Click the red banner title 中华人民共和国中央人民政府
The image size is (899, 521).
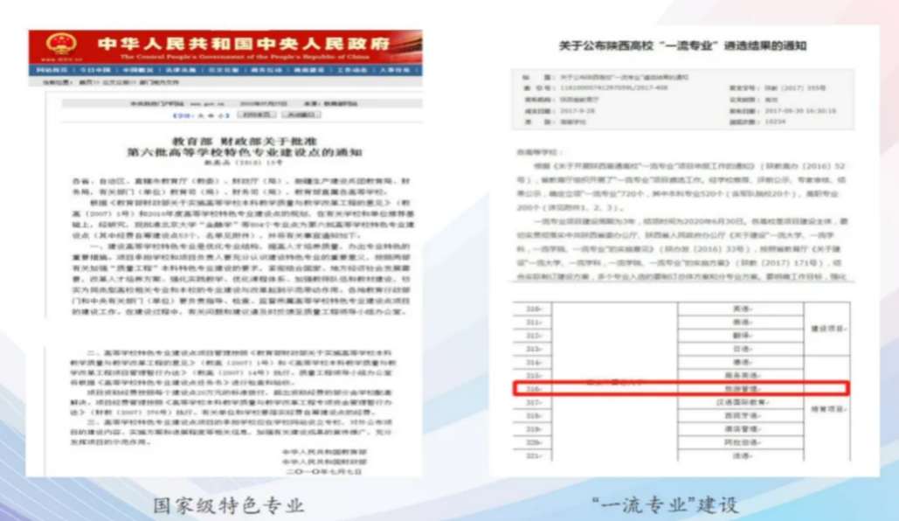point(244,44)
